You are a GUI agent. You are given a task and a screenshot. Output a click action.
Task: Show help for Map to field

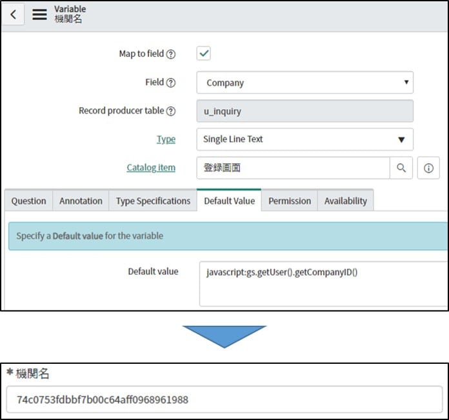coord(171,54)
